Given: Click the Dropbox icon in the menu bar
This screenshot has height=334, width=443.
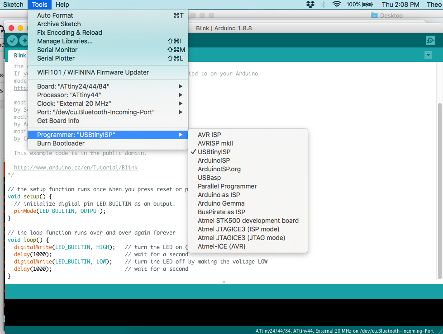Looking at the screenshot, I should 310,5.
